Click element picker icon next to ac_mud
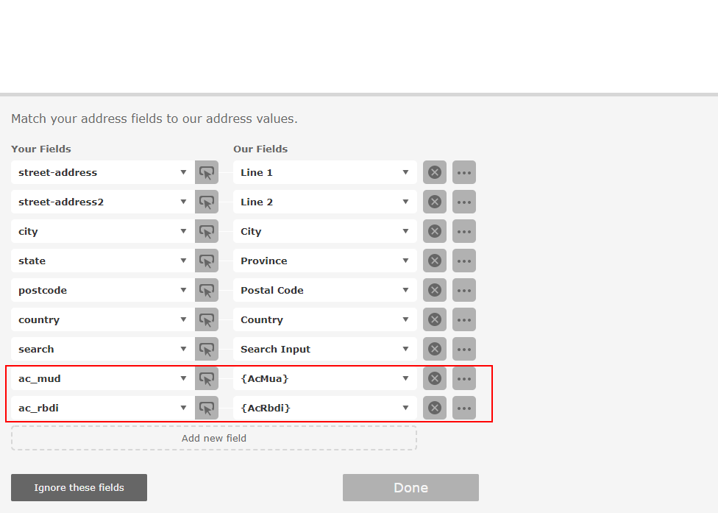The image size is (718, 513). pos(207,379)
